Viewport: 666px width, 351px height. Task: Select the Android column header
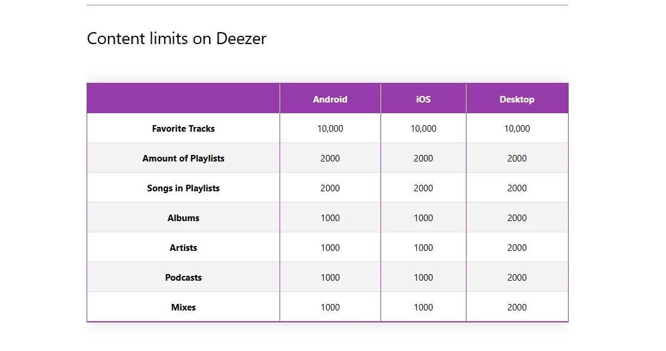[x=330, y=100]
